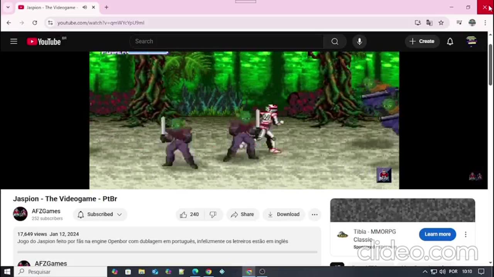Click the address bar URL
Screen dimensions: 494x277
101,23
